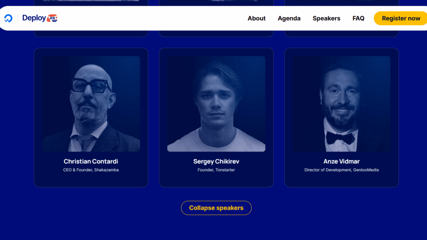
Task: Click the Deploy 25 logo
Action: [x=40, y=18]
